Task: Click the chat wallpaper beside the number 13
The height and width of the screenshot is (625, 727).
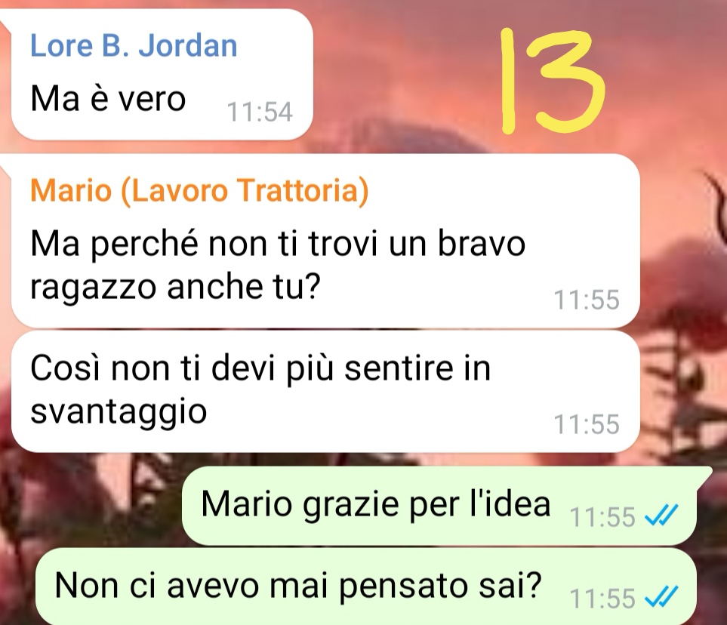Action: point(663,79)
